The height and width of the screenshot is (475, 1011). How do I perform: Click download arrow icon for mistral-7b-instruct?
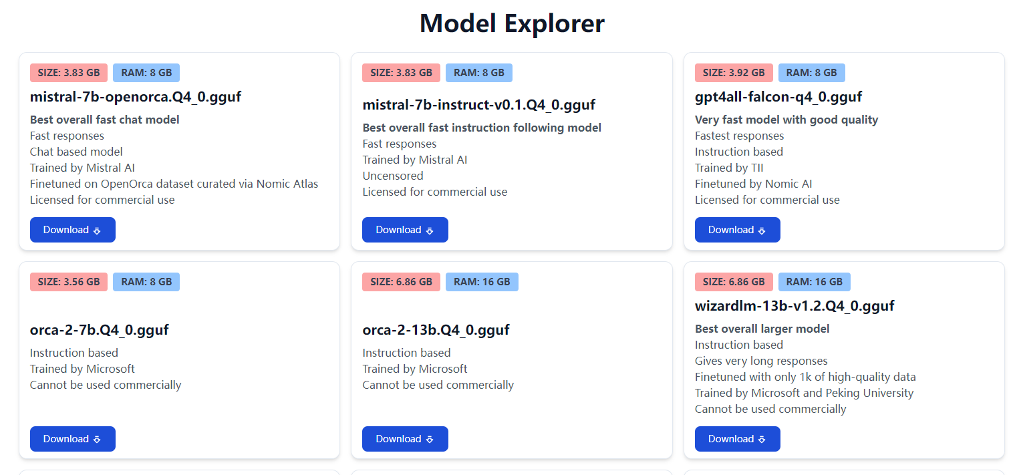coord(430,230)
